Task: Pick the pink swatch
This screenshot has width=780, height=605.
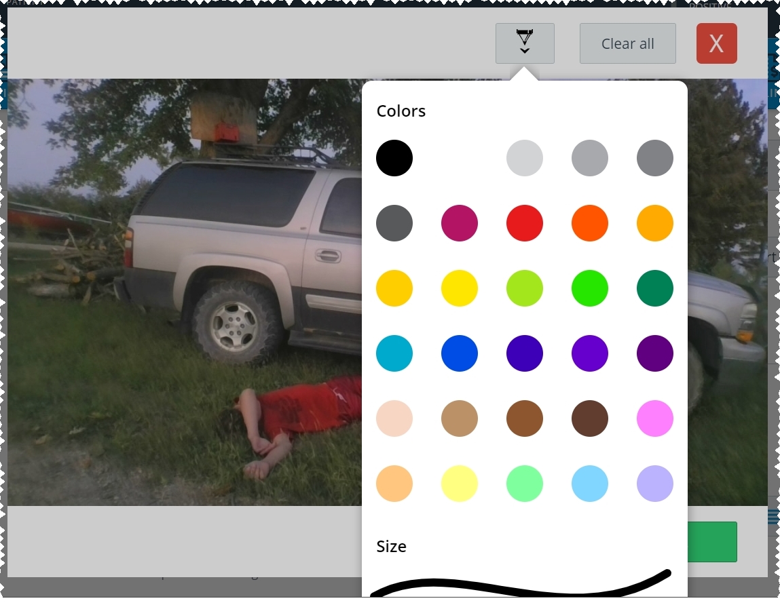Action: pos(654,418)
